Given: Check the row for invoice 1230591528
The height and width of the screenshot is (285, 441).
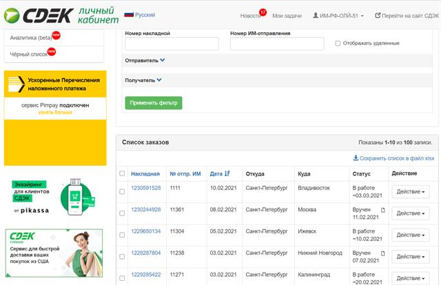Looking at the screenshot, I should 122,188.
